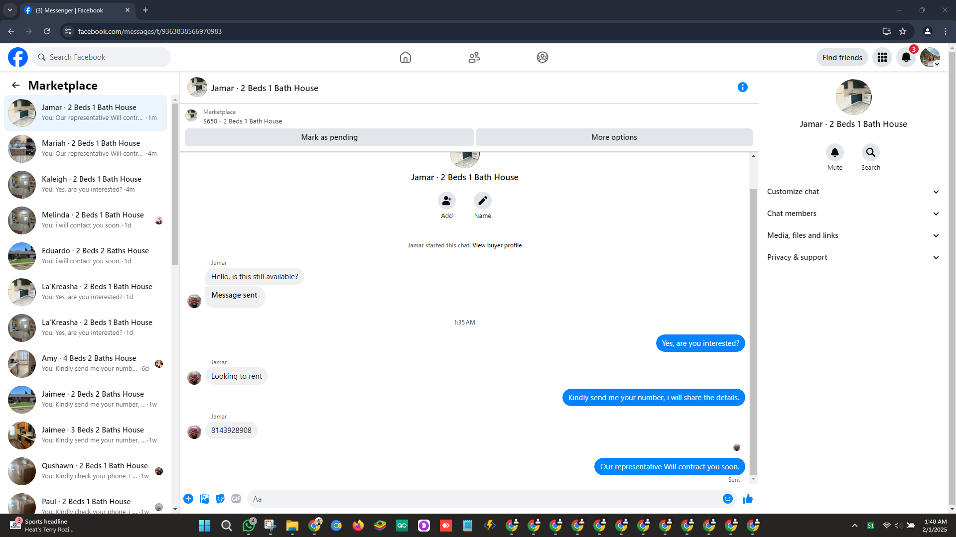Open the Sports headline news widget
Image resolution: width=956 pixels, height=537 pixels.
pos(42,526)
